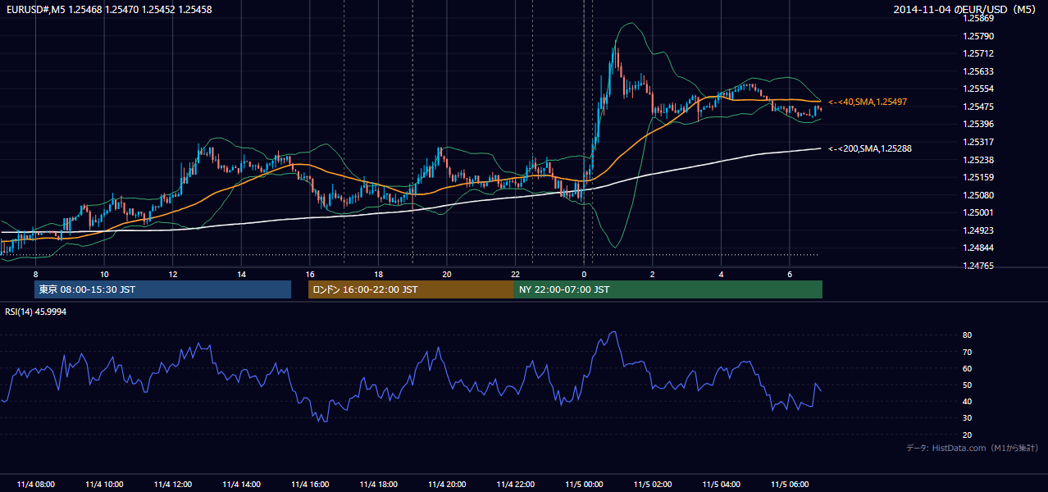Click price axis label 1.25790

coord(979,36)
